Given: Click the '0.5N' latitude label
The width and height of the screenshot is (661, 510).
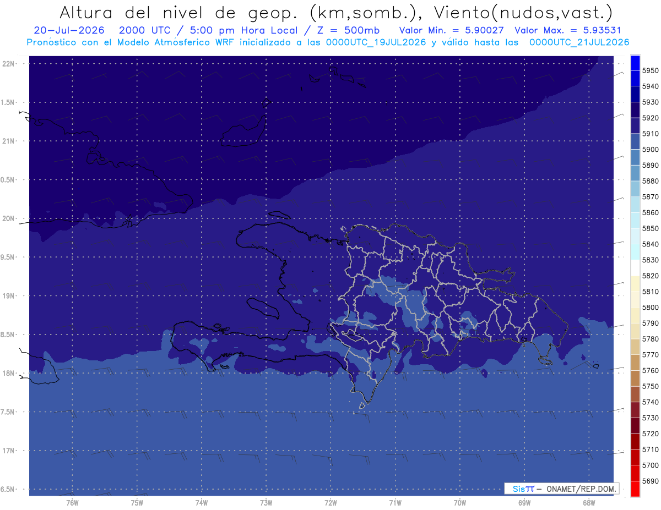Looking at the screenshot, I should [8, 180].
